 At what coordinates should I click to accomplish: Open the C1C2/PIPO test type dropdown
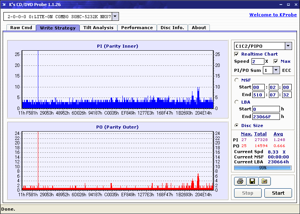(288, 46)
